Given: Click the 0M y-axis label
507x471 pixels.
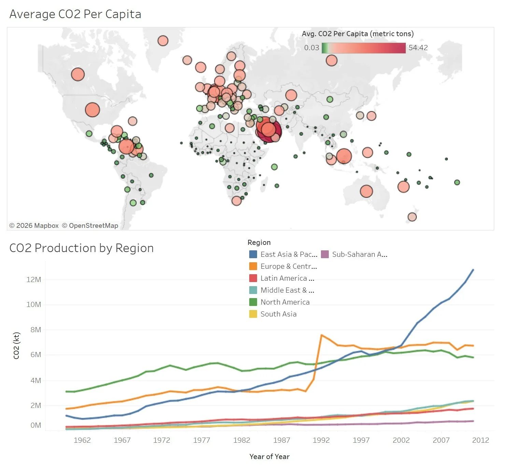Looking at the screenshot, I should click(x=36, y=425).
